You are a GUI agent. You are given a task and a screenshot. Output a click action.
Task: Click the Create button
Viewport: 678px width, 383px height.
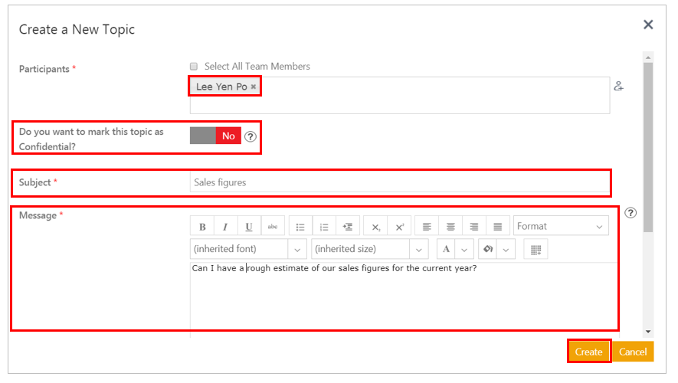coord(588,352)
